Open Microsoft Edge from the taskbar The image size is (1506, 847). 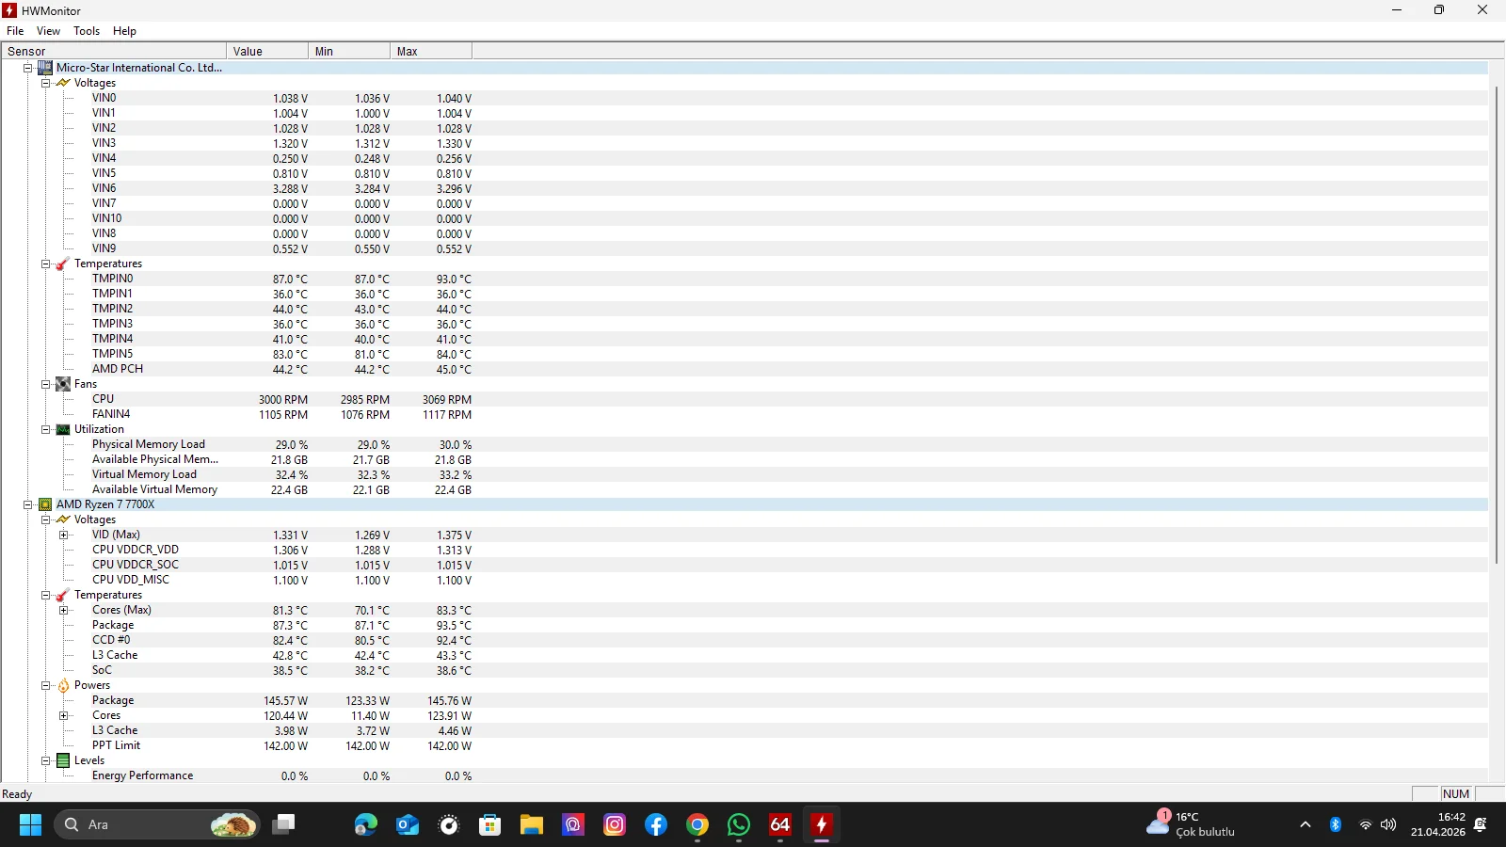pyautogui.click(x=366, y=824)
